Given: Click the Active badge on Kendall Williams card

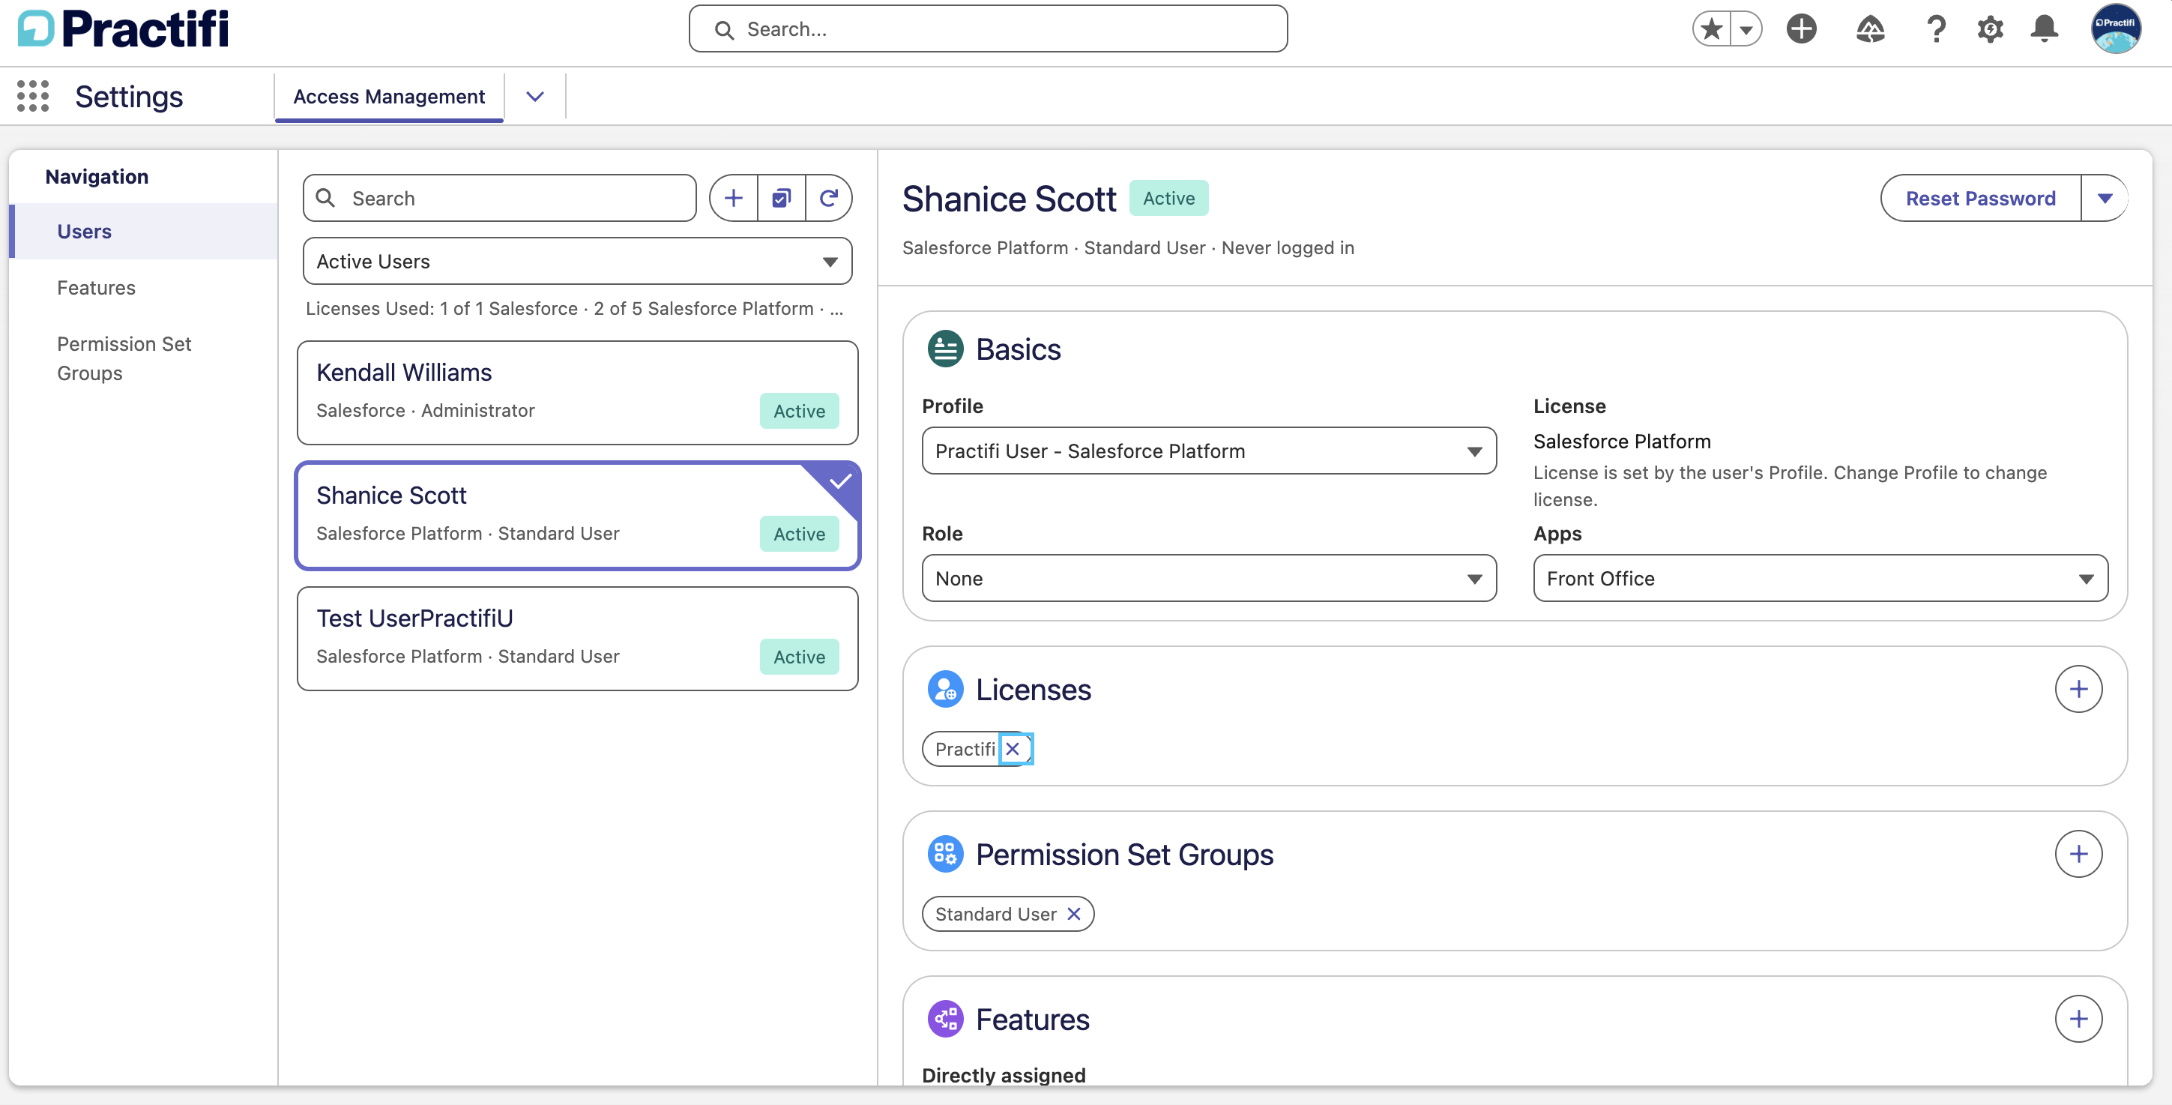Looking at the screenshot, I should (x=799, y=411).
